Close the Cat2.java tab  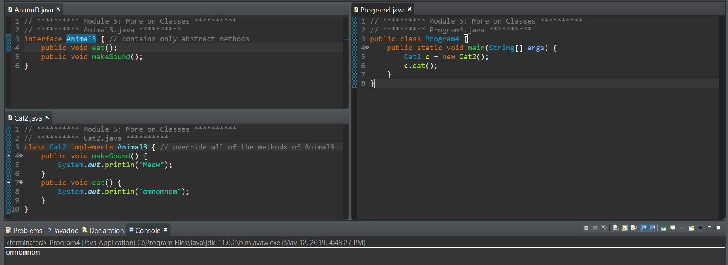pyautogui.click(x=47, y=117)
